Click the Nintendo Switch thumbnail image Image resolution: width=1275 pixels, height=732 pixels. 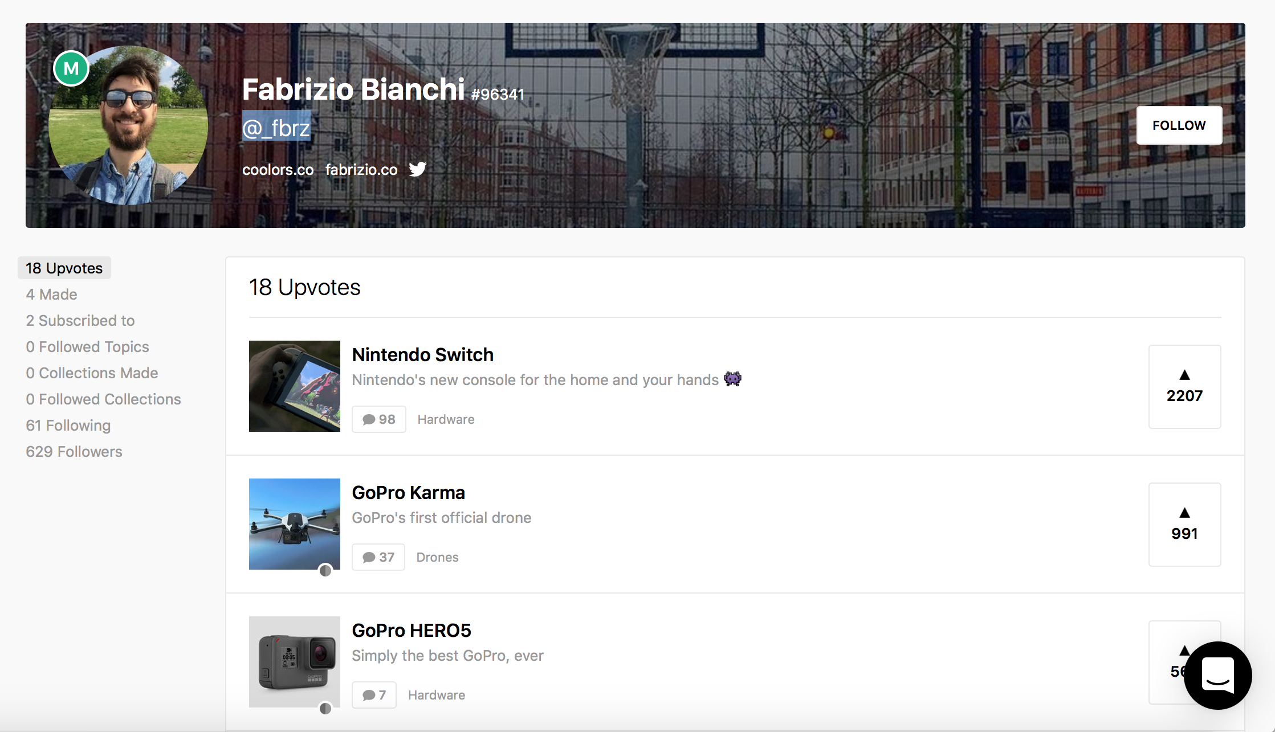(295, 386)
